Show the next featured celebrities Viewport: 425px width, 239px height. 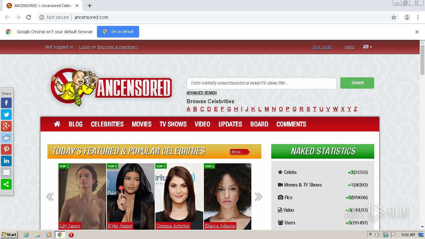[258, 197]
